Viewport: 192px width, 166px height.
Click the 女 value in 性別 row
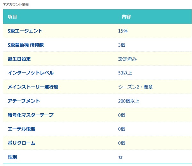tap(120, 157)
